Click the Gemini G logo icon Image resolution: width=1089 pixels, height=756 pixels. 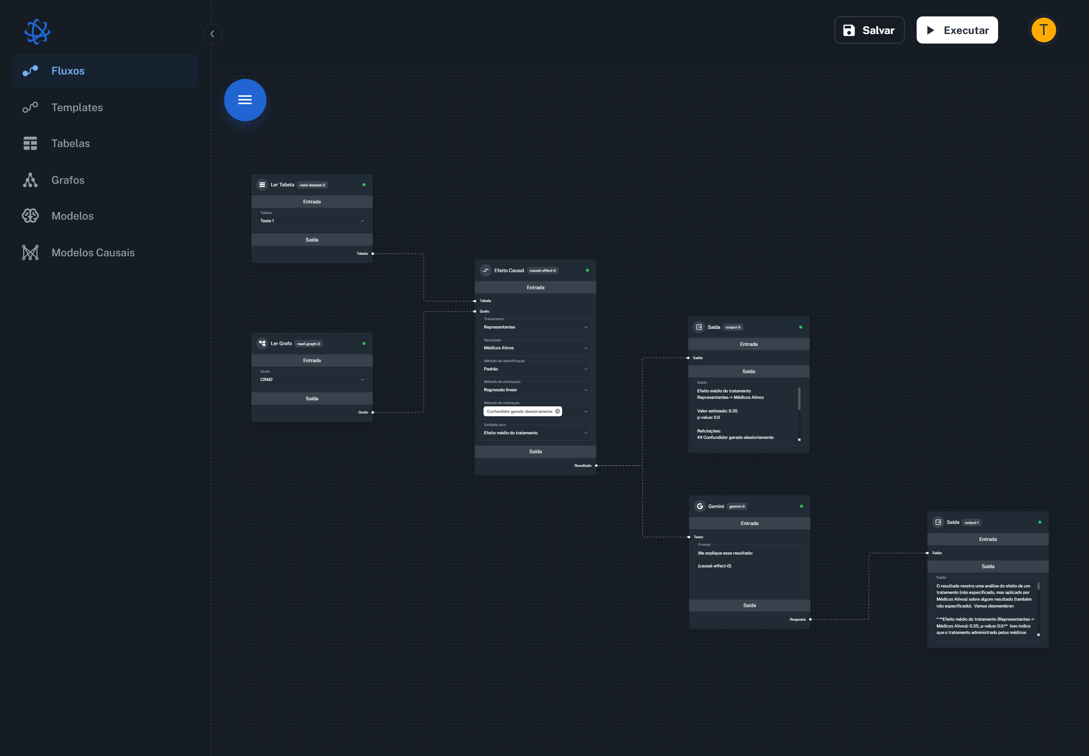[700, 507]
